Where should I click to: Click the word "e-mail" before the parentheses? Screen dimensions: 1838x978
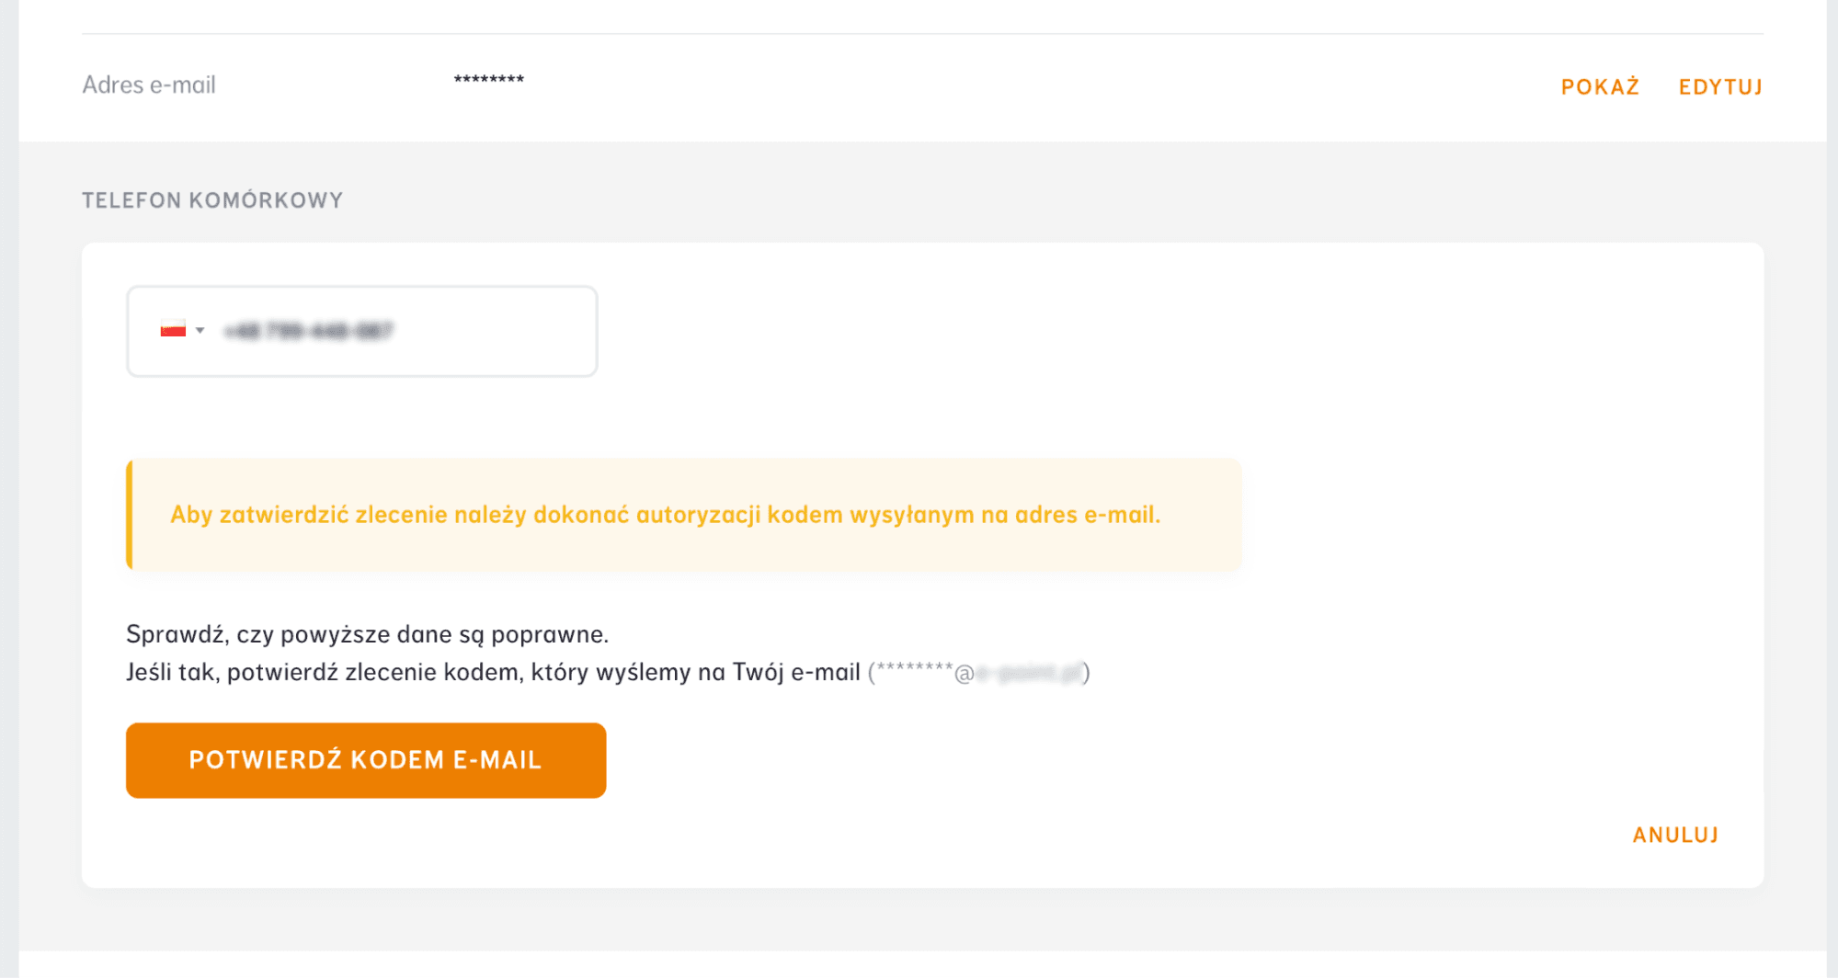pyautogui.click(x=825, y=672)
